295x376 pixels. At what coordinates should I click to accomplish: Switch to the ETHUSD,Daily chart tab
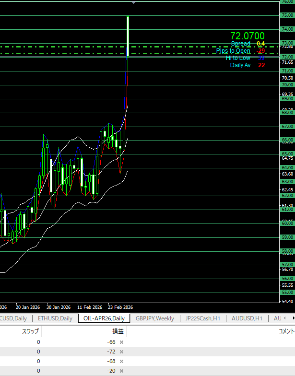click(55, 318)
